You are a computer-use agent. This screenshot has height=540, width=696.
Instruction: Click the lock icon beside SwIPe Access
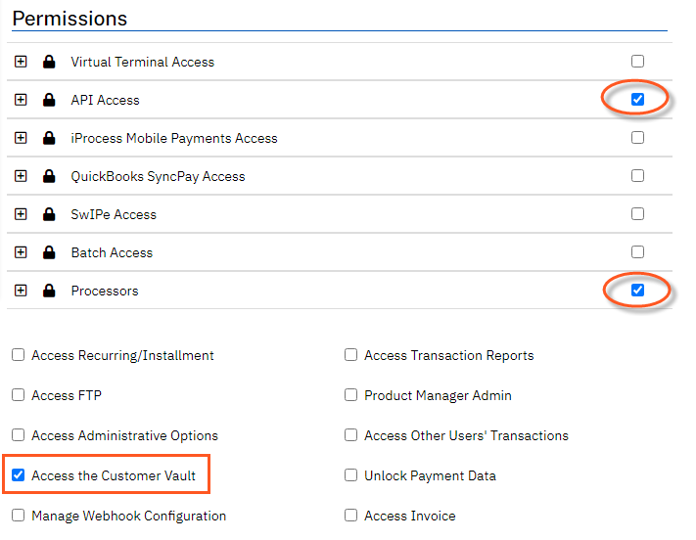pyautogui.click(x=49, y=214)
